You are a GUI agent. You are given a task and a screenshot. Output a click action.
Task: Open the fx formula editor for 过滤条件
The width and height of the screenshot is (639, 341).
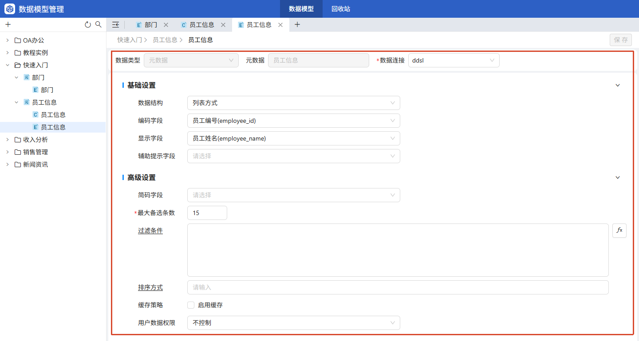coord(619,231)
